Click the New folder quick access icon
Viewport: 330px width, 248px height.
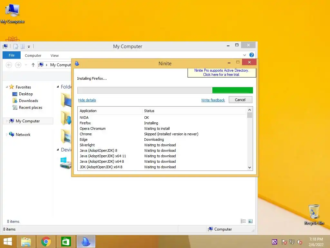point(23,46)
